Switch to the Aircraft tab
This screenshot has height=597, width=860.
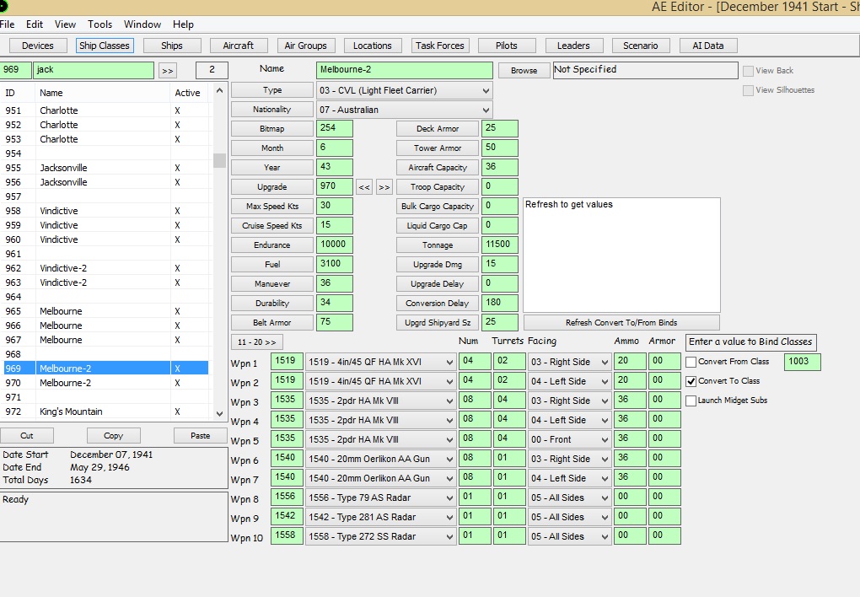click(238, 46)
